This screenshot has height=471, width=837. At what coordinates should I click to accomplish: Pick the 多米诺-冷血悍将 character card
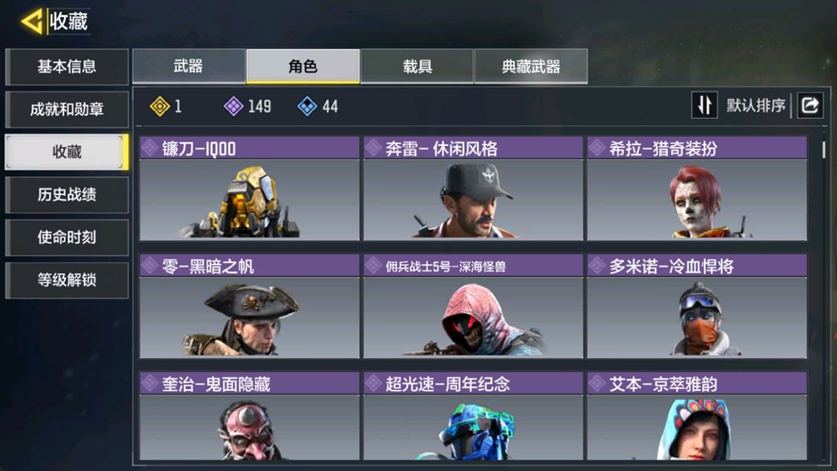(697, 306)
